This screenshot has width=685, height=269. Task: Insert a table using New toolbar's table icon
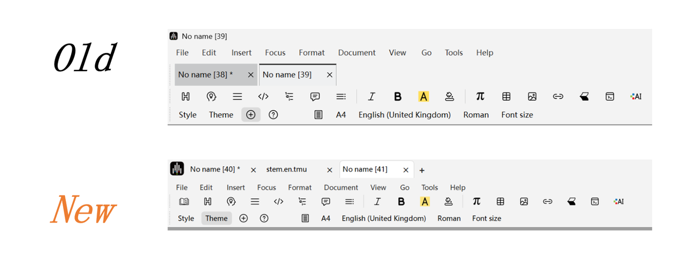click(x=500, y=202)
